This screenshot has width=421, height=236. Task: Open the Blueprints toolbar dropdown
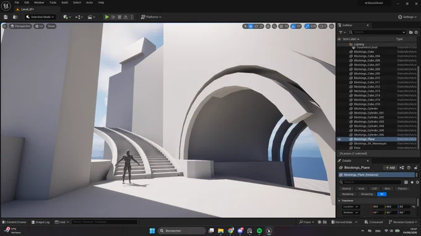point(79,17)
